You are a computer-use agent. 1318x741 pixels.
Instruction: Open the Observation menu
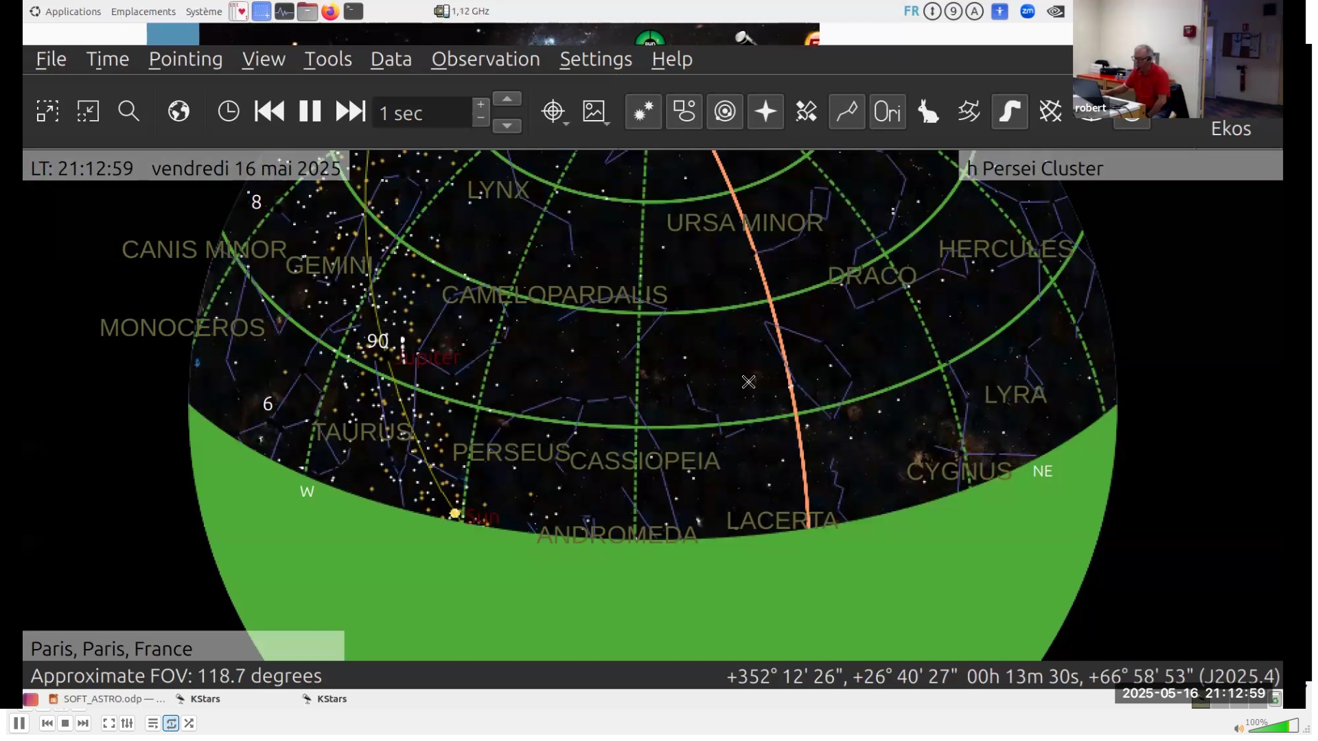coord(486,60)
